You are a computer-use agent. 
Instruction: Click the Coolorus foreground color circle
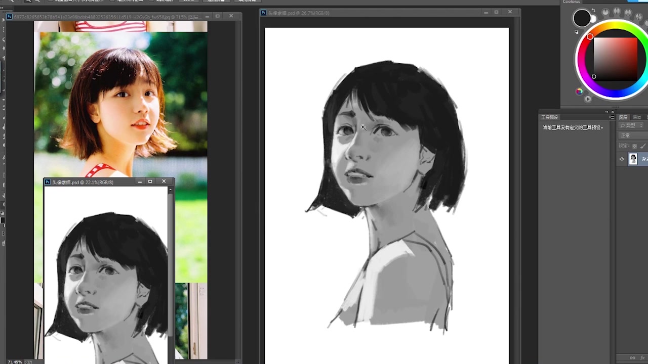(x=582, y=19)
